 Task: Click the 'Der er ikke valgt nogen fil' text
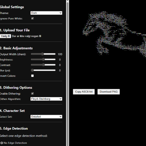coord(27,36)
